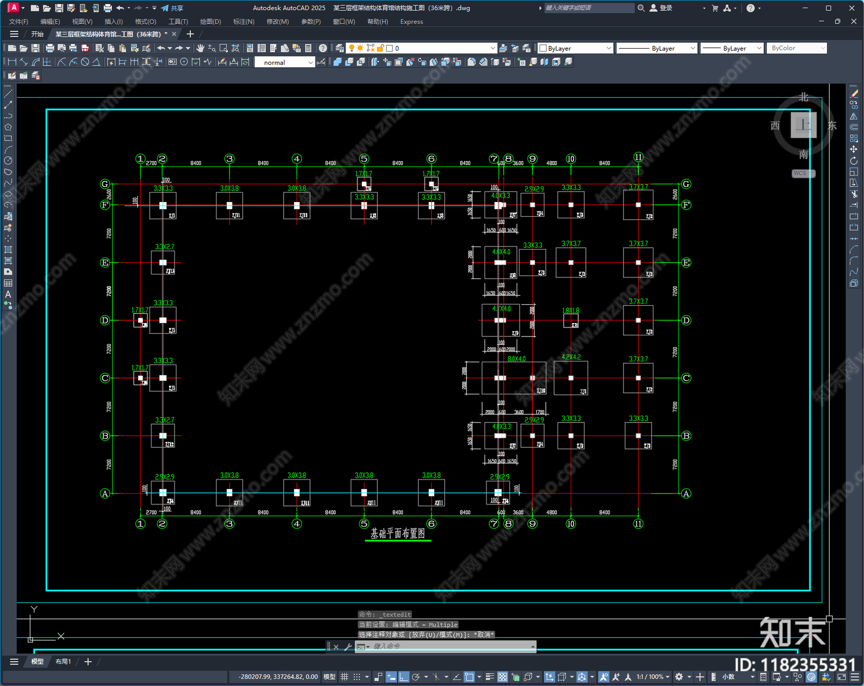Add a new drawing tab with plus
Image resolution: width=864 pixels, height=686 pixels.
pyautogui.click(x=190, y=34)
